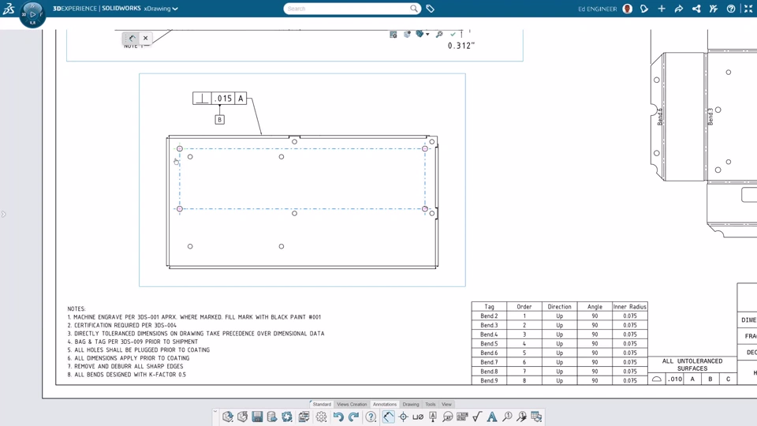This screenshot has width=757, height=426.
Task: Click the view settings icon in the heads-up toolbar
Action: (393, 34)
